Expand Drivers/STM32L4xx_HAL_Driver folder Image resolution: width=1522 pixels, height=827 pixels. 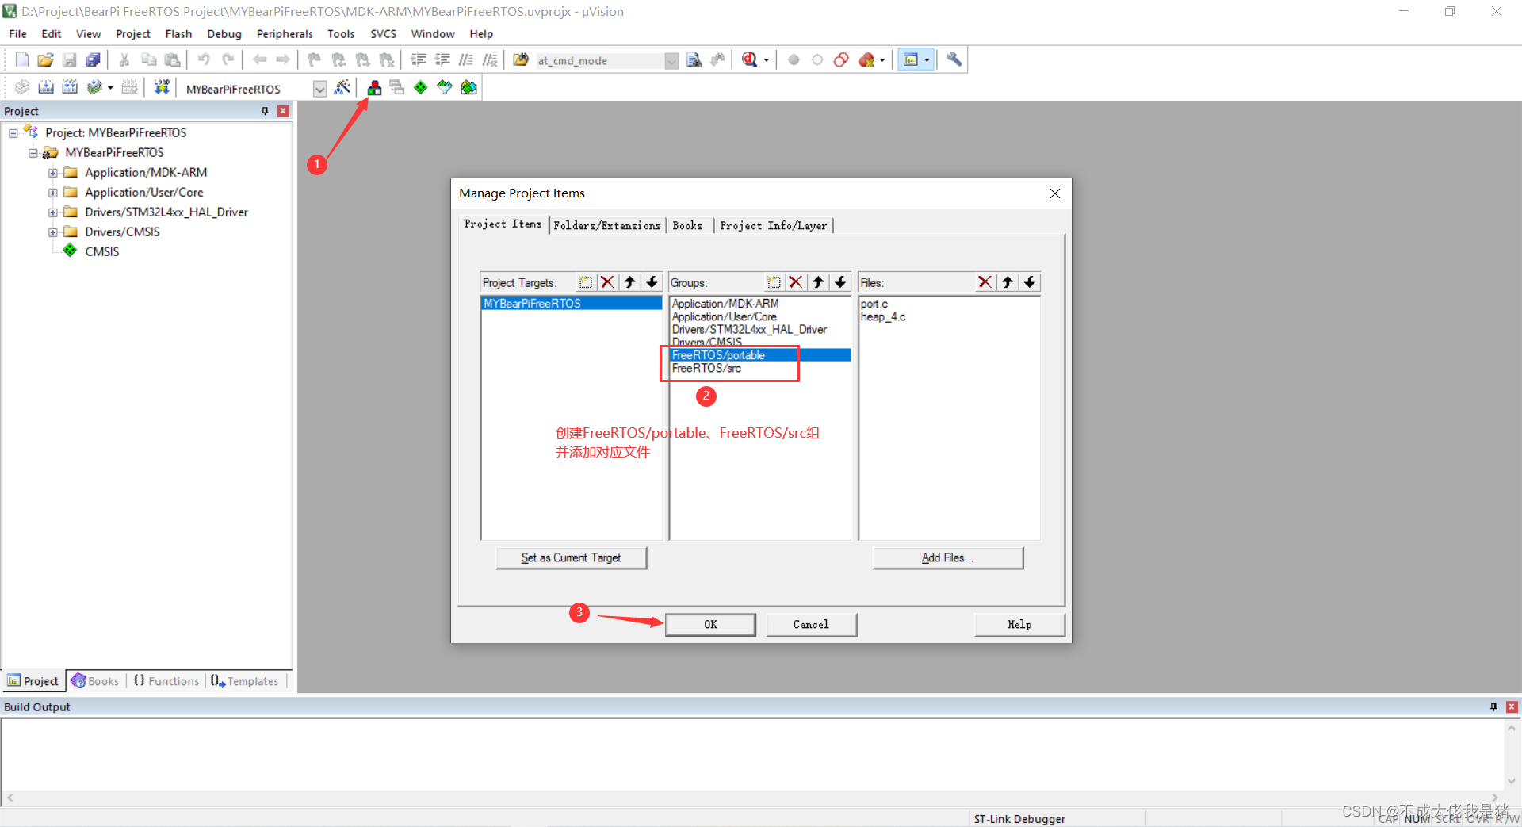point(53,212)
